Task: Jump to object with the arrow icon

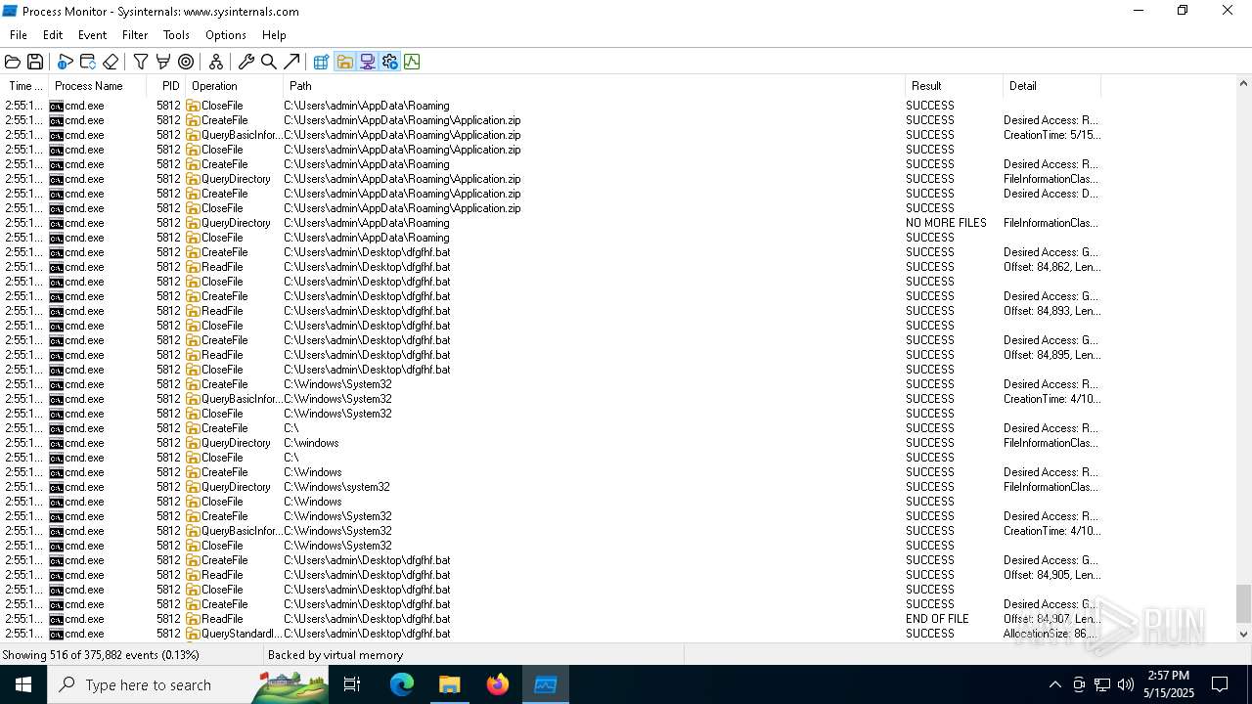Action: [x=291, y=62]
